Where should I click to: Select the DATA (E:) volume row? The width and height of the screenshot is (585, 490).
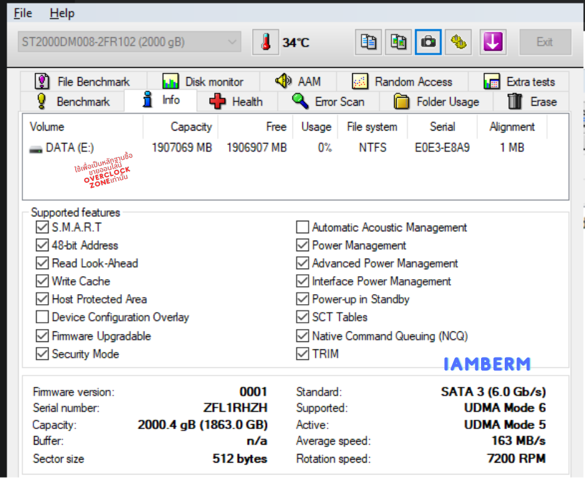68,148
